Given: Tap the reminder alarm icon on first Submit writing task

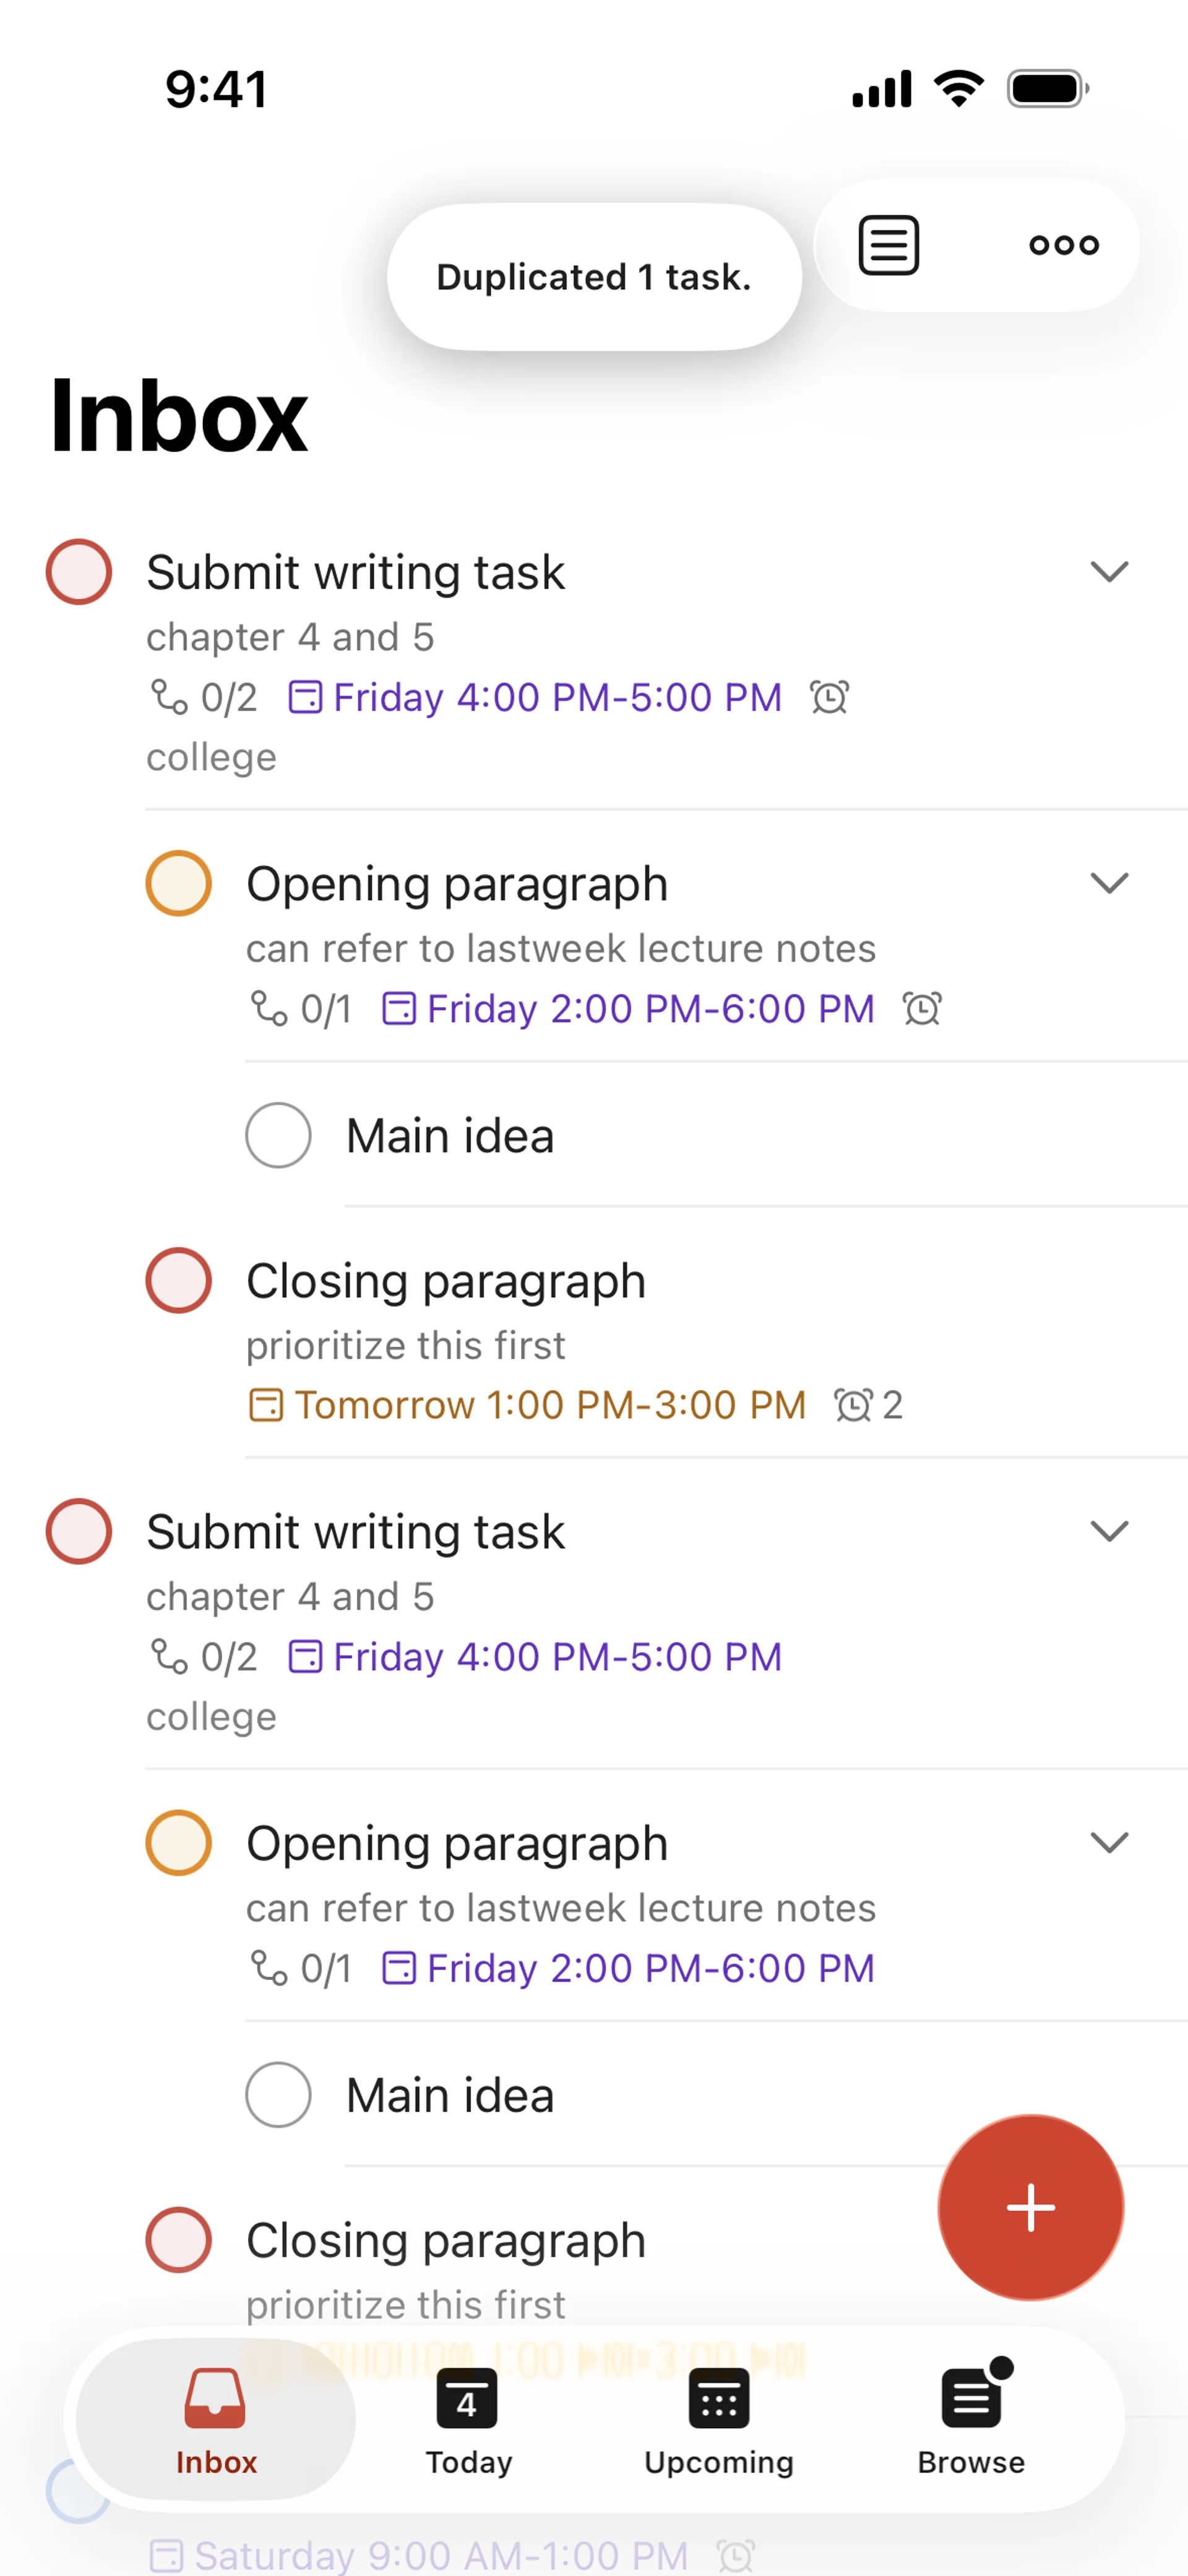Looking at the screenshot, I should click(829, 697).
